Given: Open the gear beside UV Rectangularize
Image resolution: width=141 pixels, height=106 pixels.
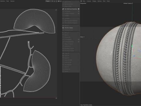Looking at the screenshot, I should [78, 42].
